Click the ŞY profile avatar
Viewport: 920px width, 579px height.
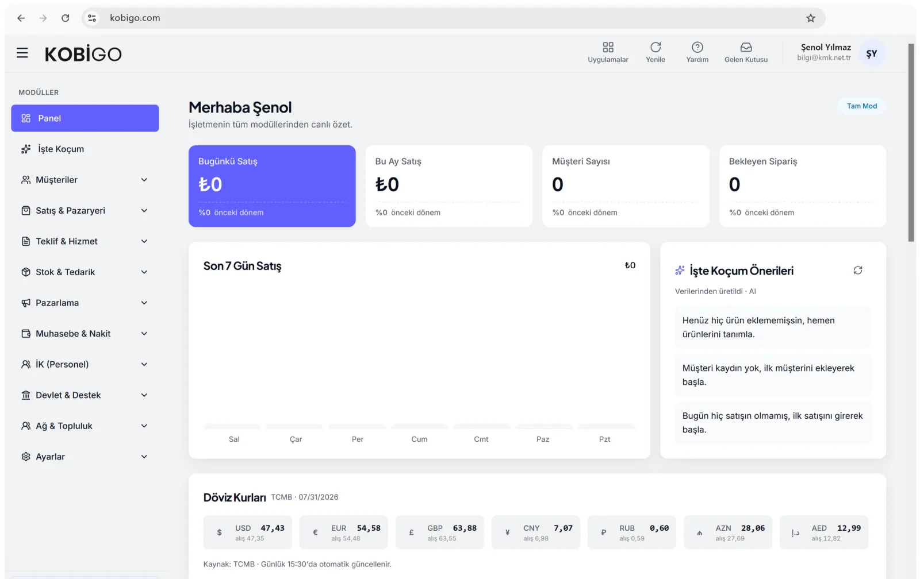pos(872,53)
